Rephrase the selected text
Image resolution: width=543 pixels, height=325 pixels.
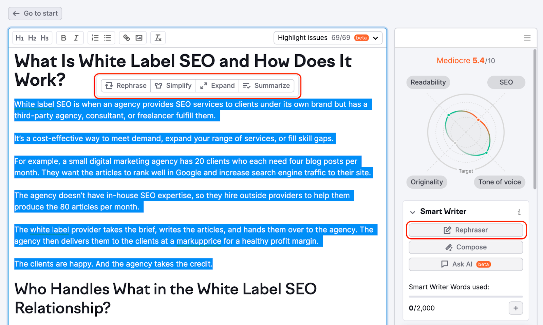125,85
